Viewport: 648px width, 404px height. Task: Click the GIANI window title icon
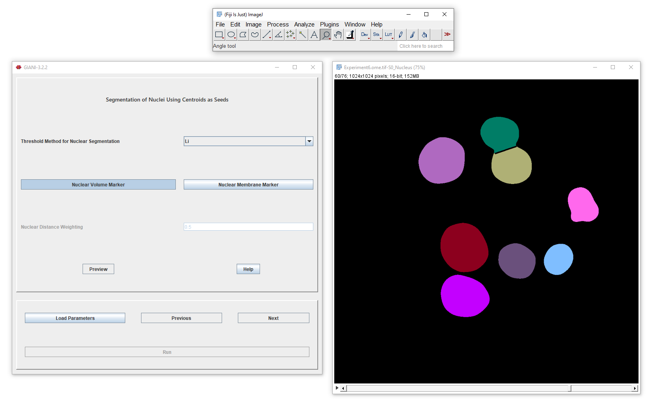click(x=19, y=67)
